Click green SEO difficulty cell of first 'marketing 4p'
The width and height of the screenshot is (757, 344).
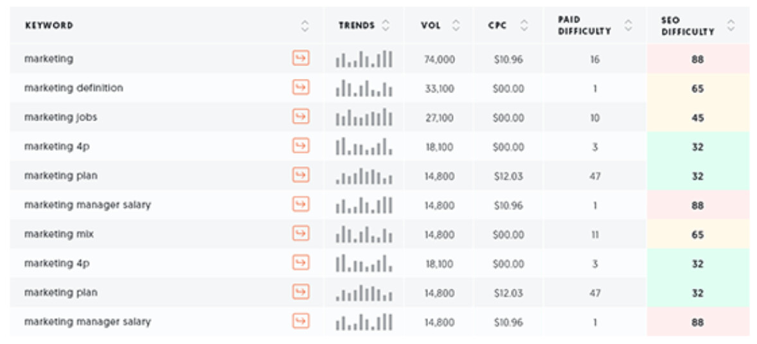pyautogui.click(x=697, y=147)
